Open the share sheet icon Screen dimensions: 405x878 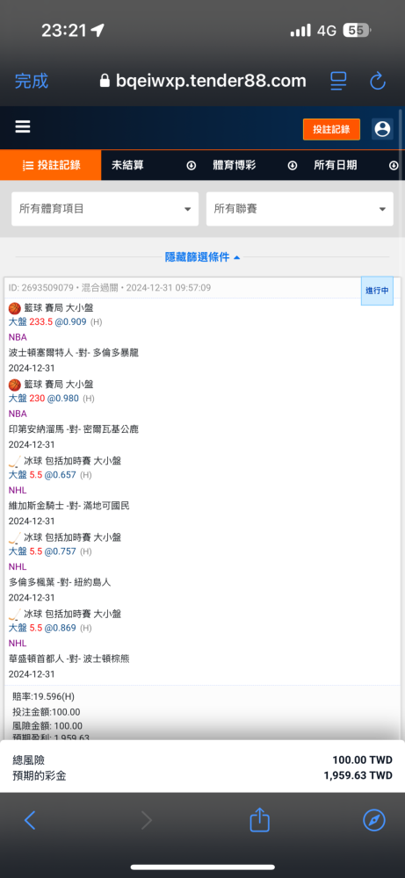pyautogui.click(x=259, y=819)
